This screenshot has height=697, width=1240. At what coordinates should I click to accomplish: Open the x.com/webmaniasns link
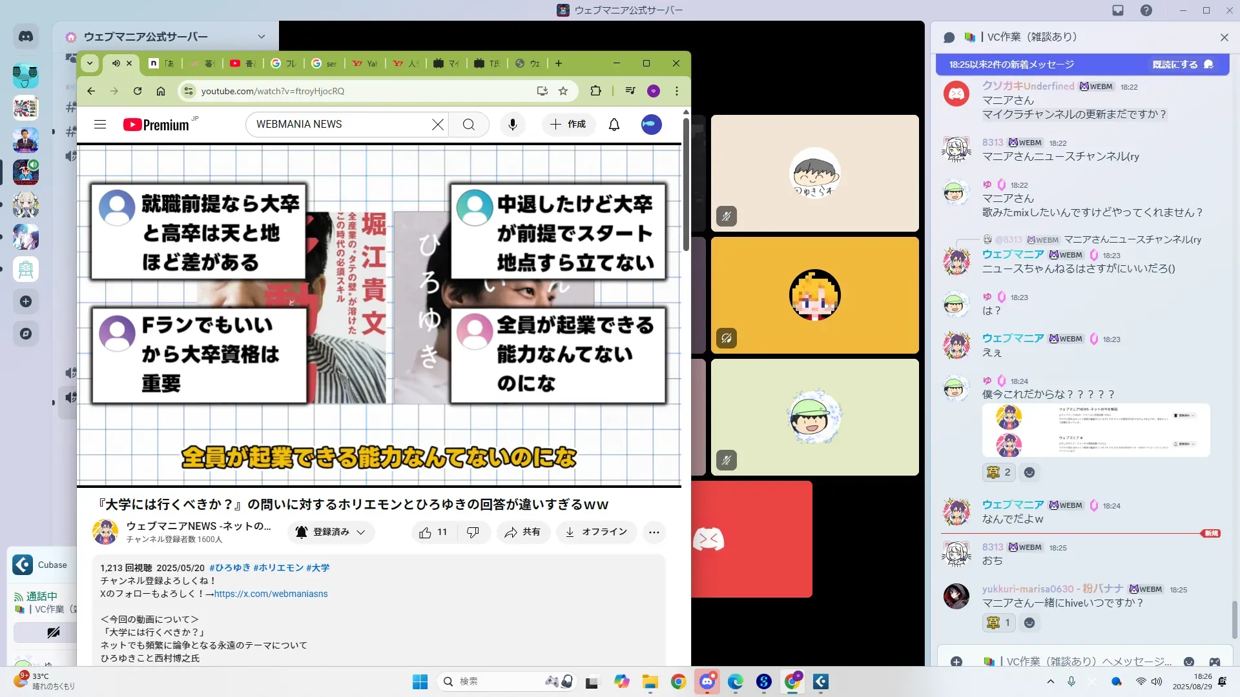tap(271, 594)
